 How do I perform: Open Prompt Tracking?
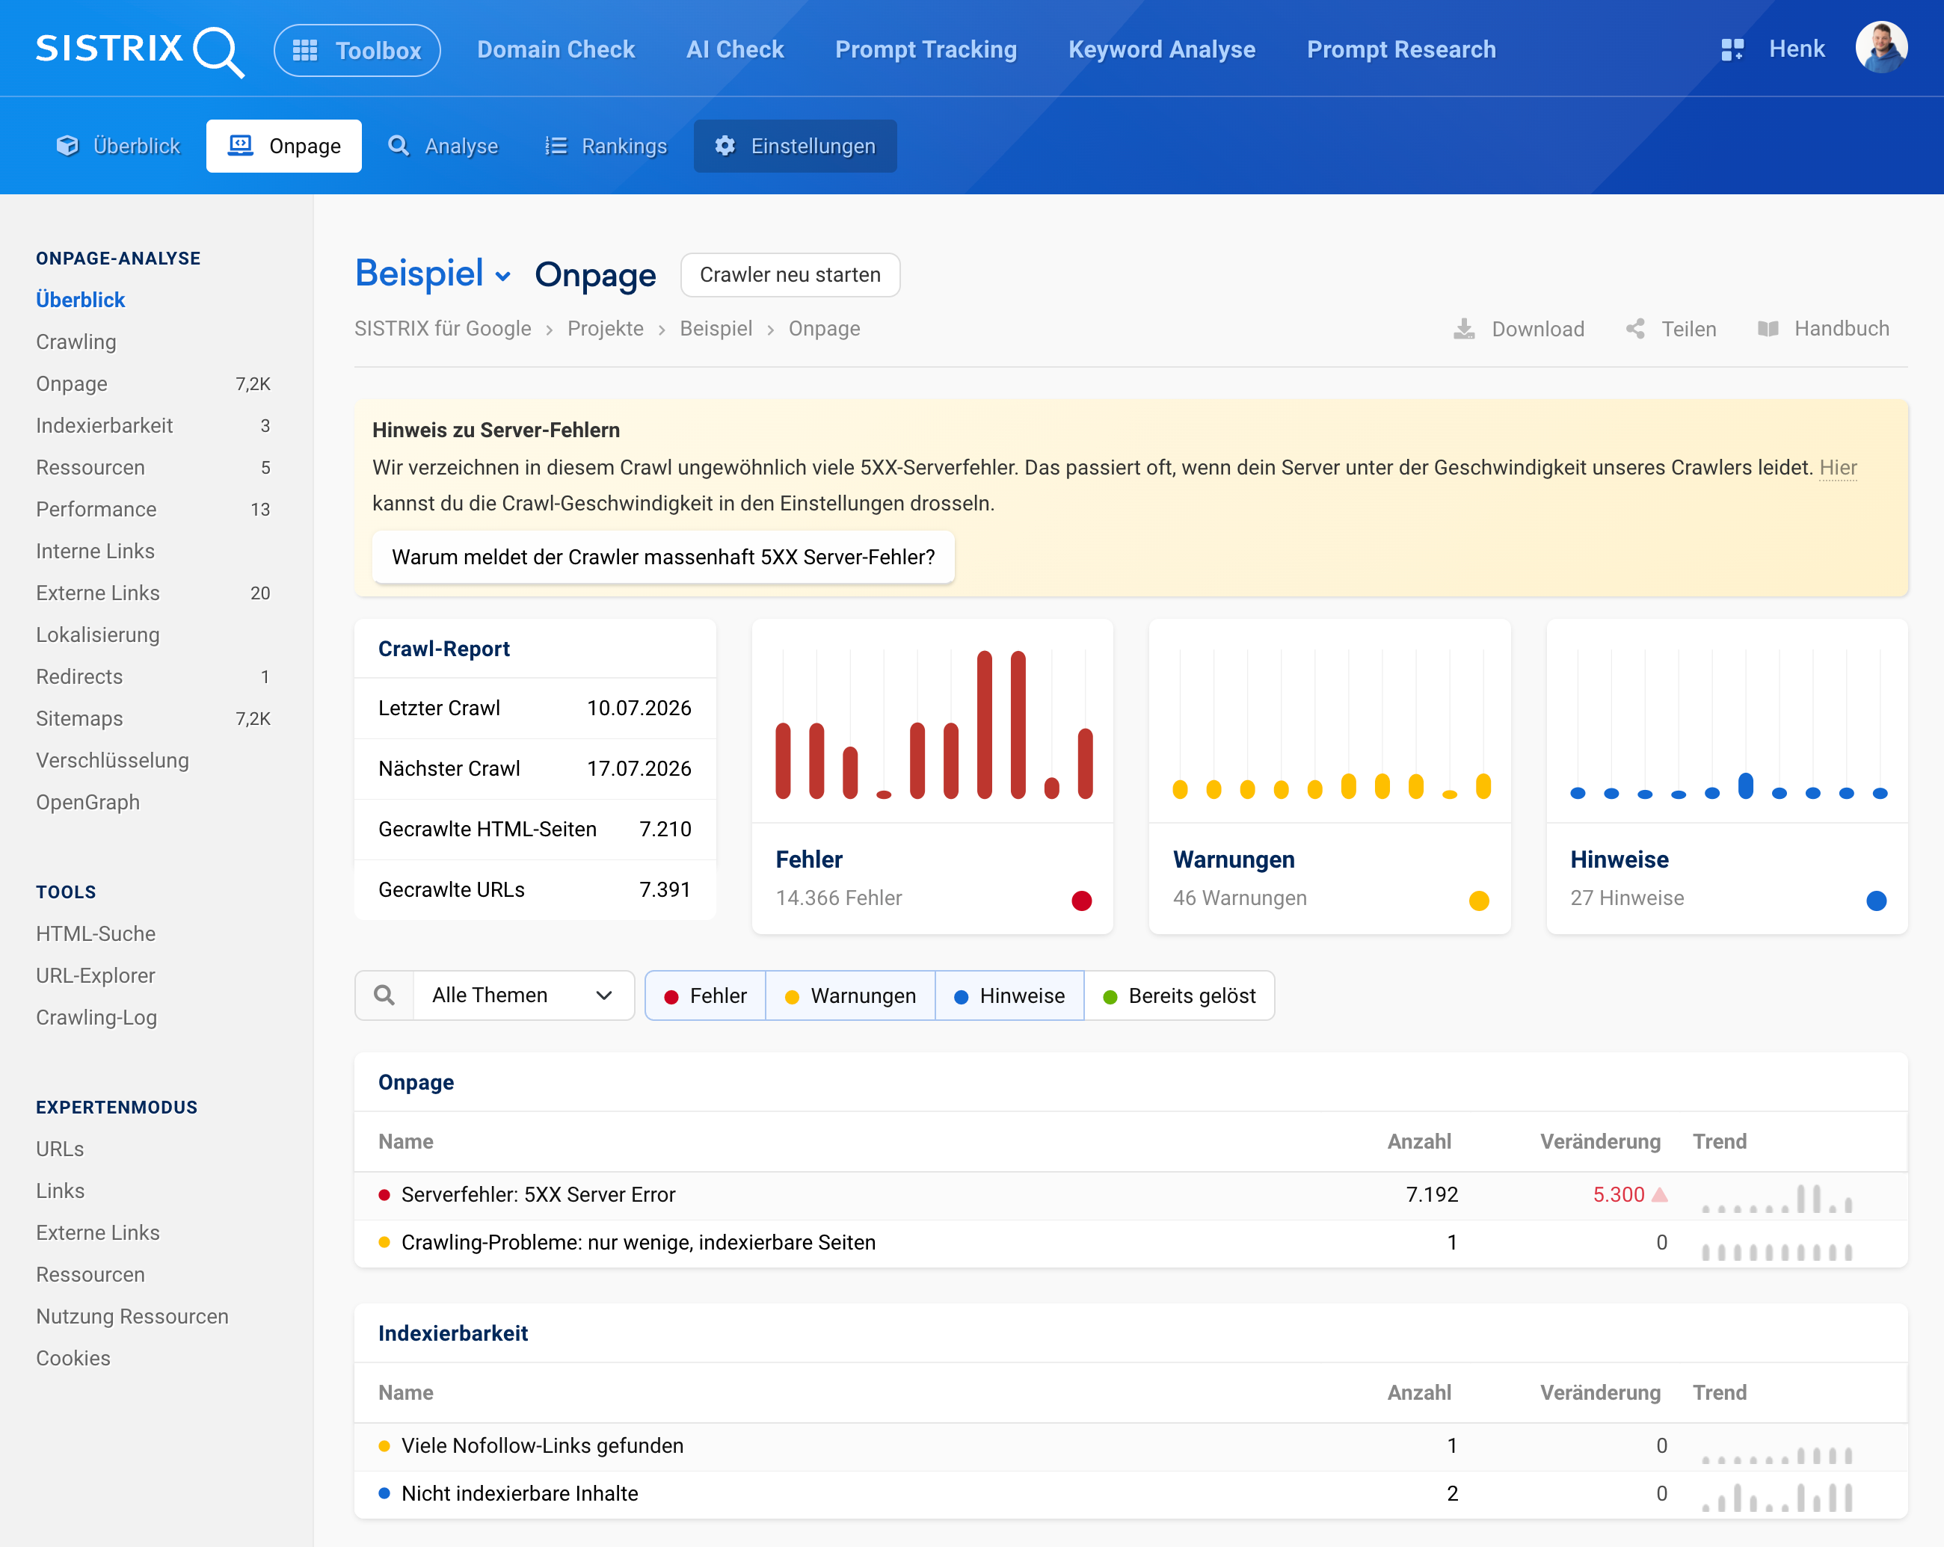(926, 49)
